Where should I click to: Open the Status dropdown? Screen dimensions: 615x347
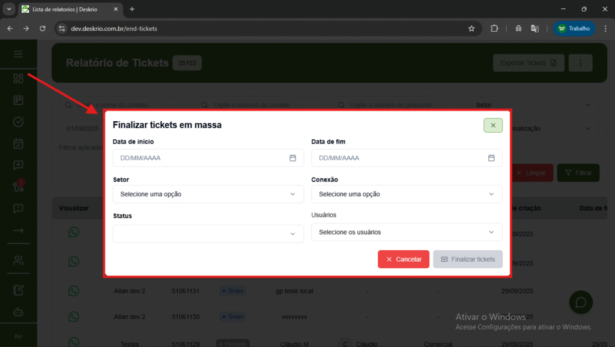pyautogui.click(x=208, y=234)
